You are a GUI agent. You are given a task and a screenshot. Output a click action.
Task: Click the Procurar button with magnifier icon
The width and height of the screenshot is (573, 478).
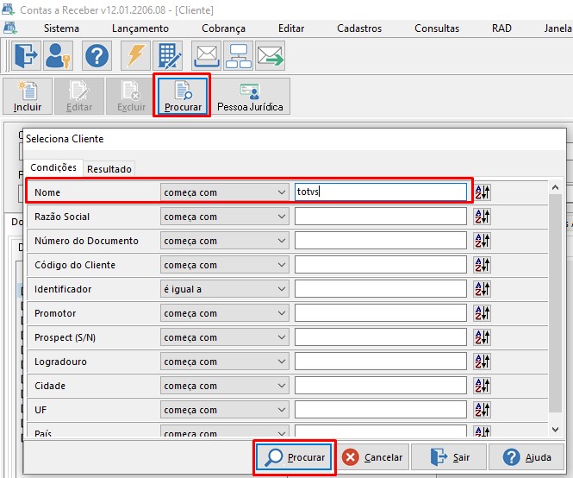294,457
